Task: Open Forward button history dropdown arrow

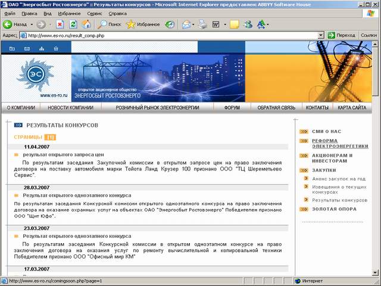Action: click(x=50, y=24)
